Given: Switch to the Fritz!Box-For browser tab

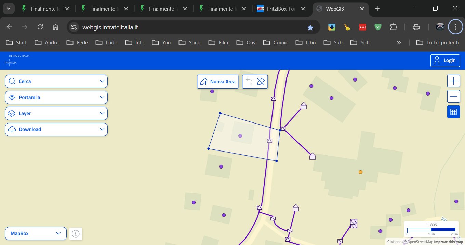Looking at the screenshot, I should tap(281, 9).
